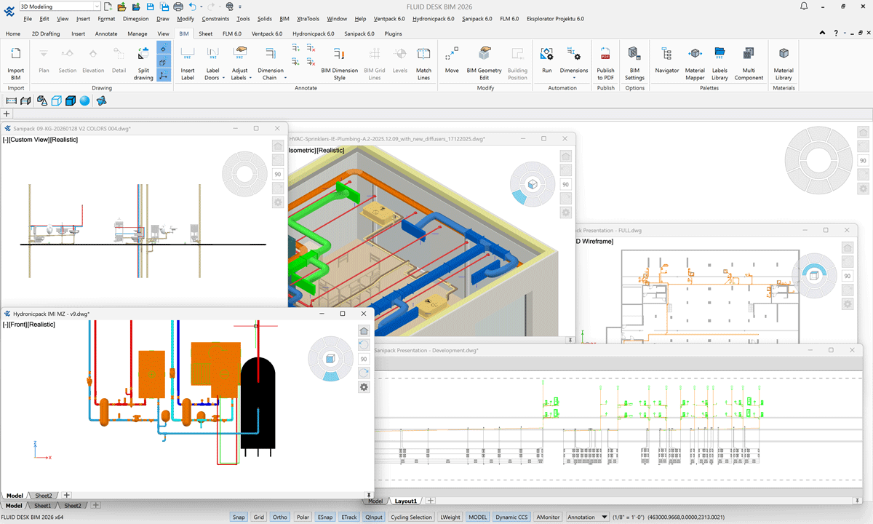Click Publish to PDF
The image size is (873, 524).
click(605, 63)
